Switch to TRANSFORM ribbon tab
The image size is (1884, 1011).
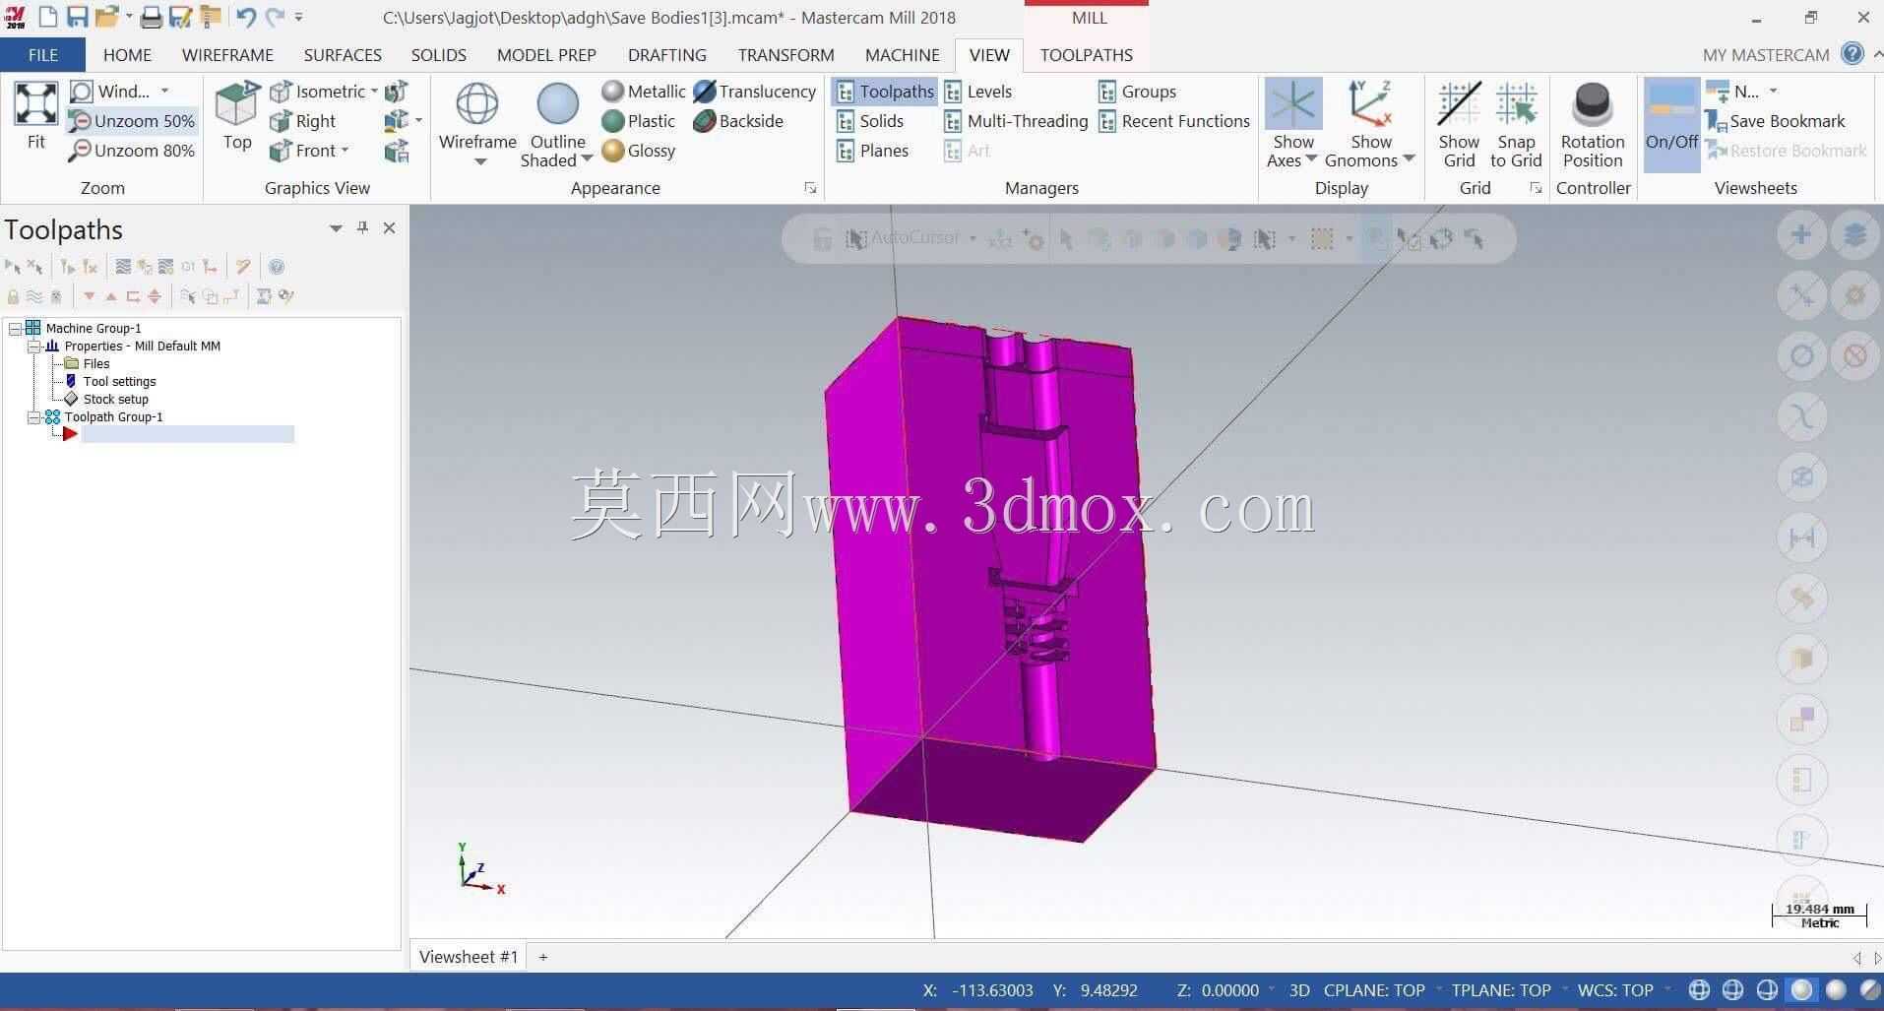tap(785, 55)
